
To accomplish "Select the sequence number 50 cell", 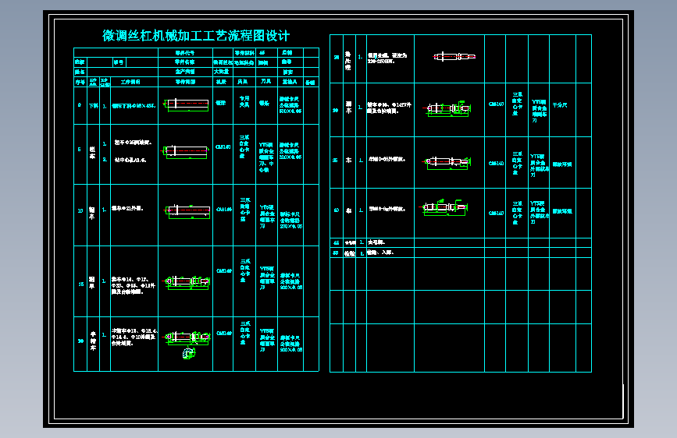I will (x=336, y=253).
